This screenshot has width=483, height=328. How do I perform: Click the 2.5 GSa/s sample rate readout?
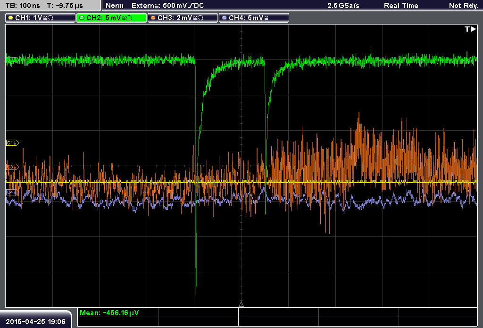pos(343,6)
